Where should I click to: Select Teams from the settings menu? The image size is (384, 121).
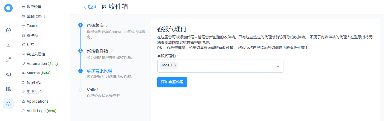pos(32,26)
